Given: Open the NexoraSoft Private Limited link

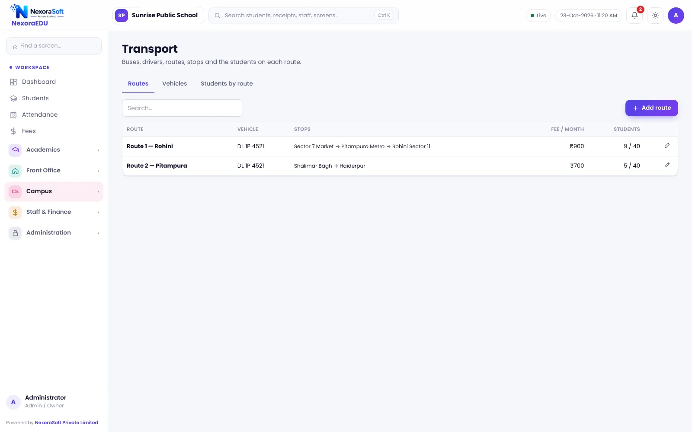Looking at the screenshot, I should [x=66, y=422].
